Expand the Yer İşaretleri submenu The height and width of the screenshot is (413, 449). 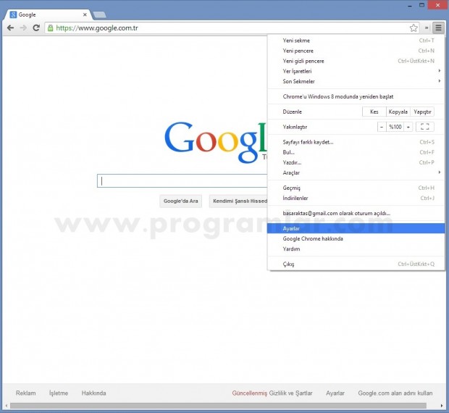point(356,71)
